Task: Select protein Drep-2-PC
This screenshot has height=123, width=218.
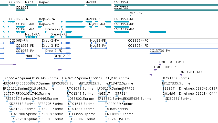Action: [x=50, y=46]
